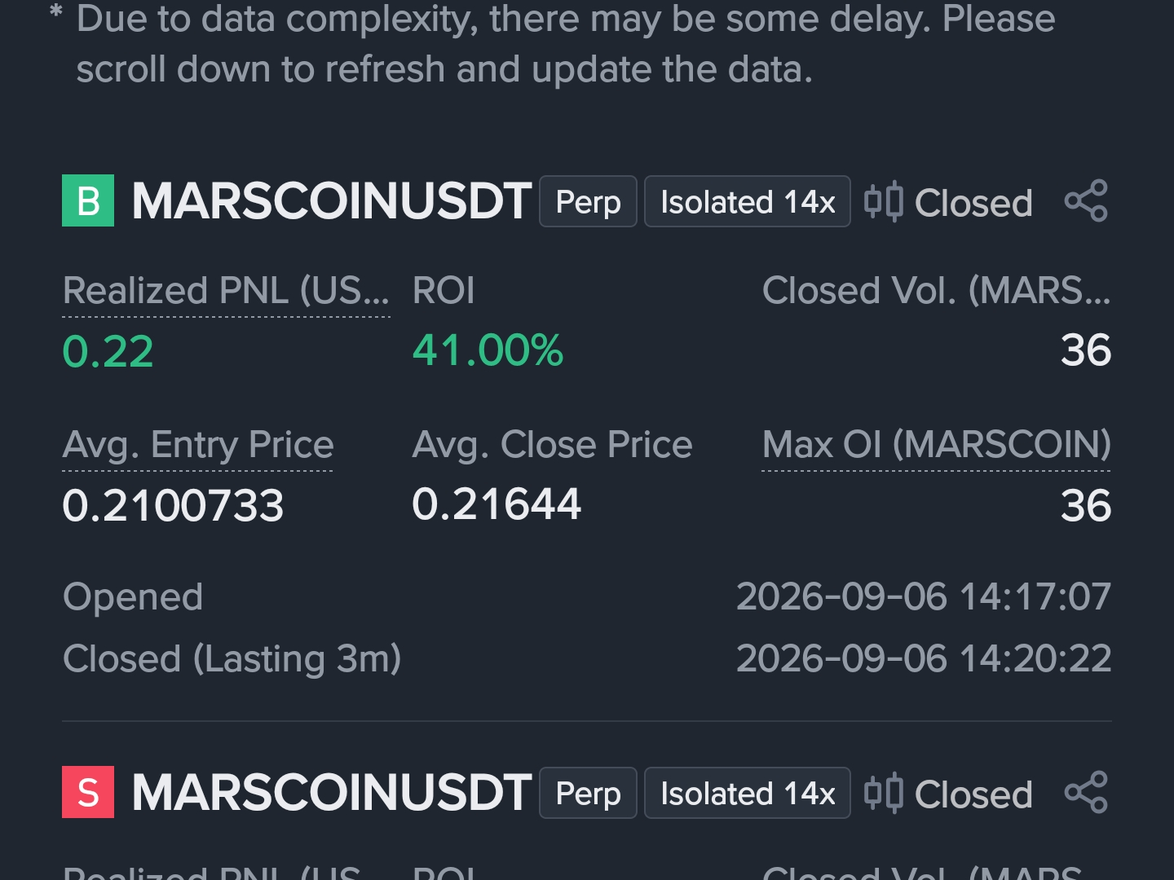Tap the second position's Perp tag
The width and height of the screenshot is (1174, 880).
click(588, 793)
